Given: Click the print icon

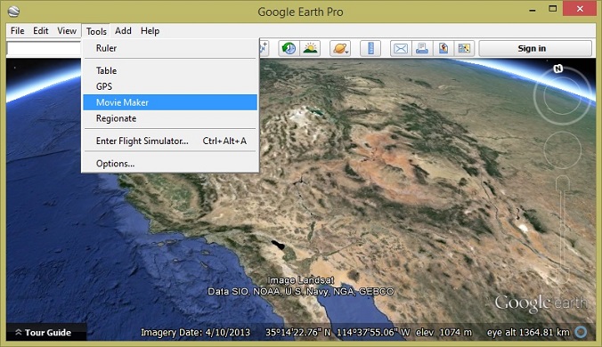Looking at the screenshot, I should pyautogui.click(x=422, y=48).
